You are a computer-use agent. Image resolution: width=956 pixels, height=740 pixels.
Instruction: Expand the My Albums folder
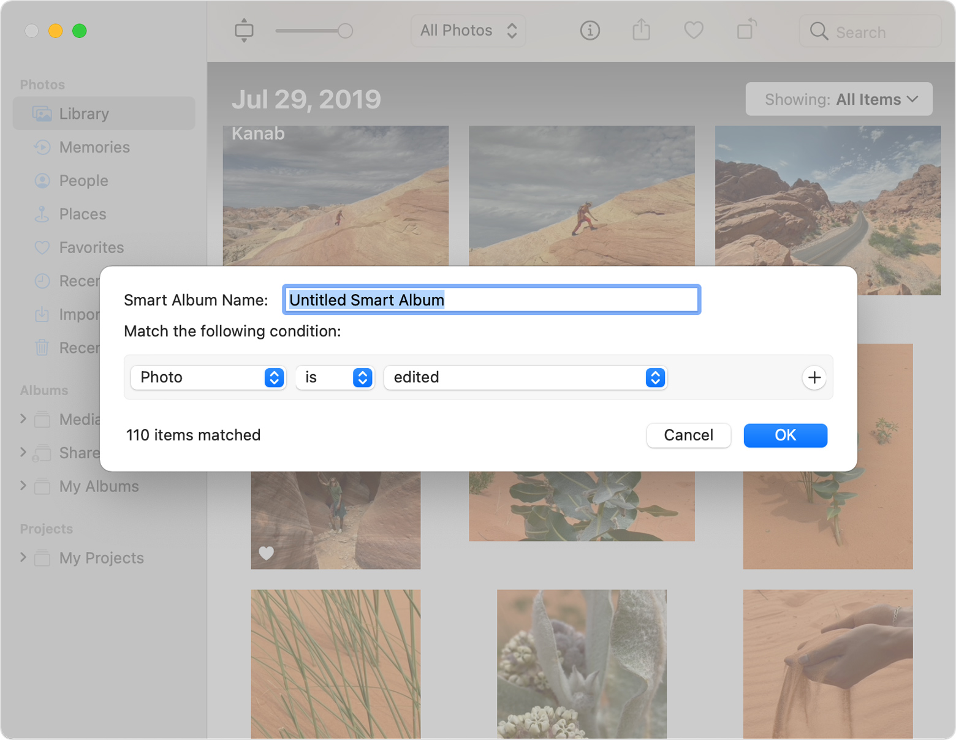(x=23, y=486)
